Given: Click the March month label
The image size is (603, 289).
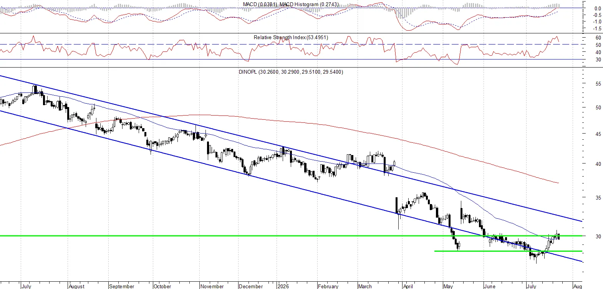Looking at the screenshot, I should (365, 286).
